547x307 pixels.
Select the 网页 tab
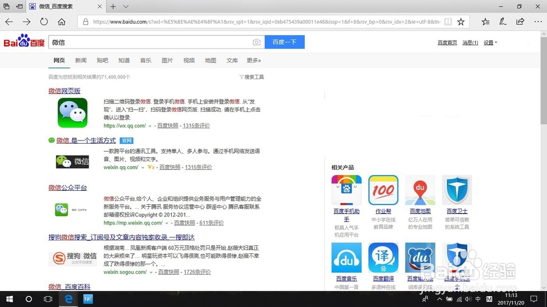[59, 60]
